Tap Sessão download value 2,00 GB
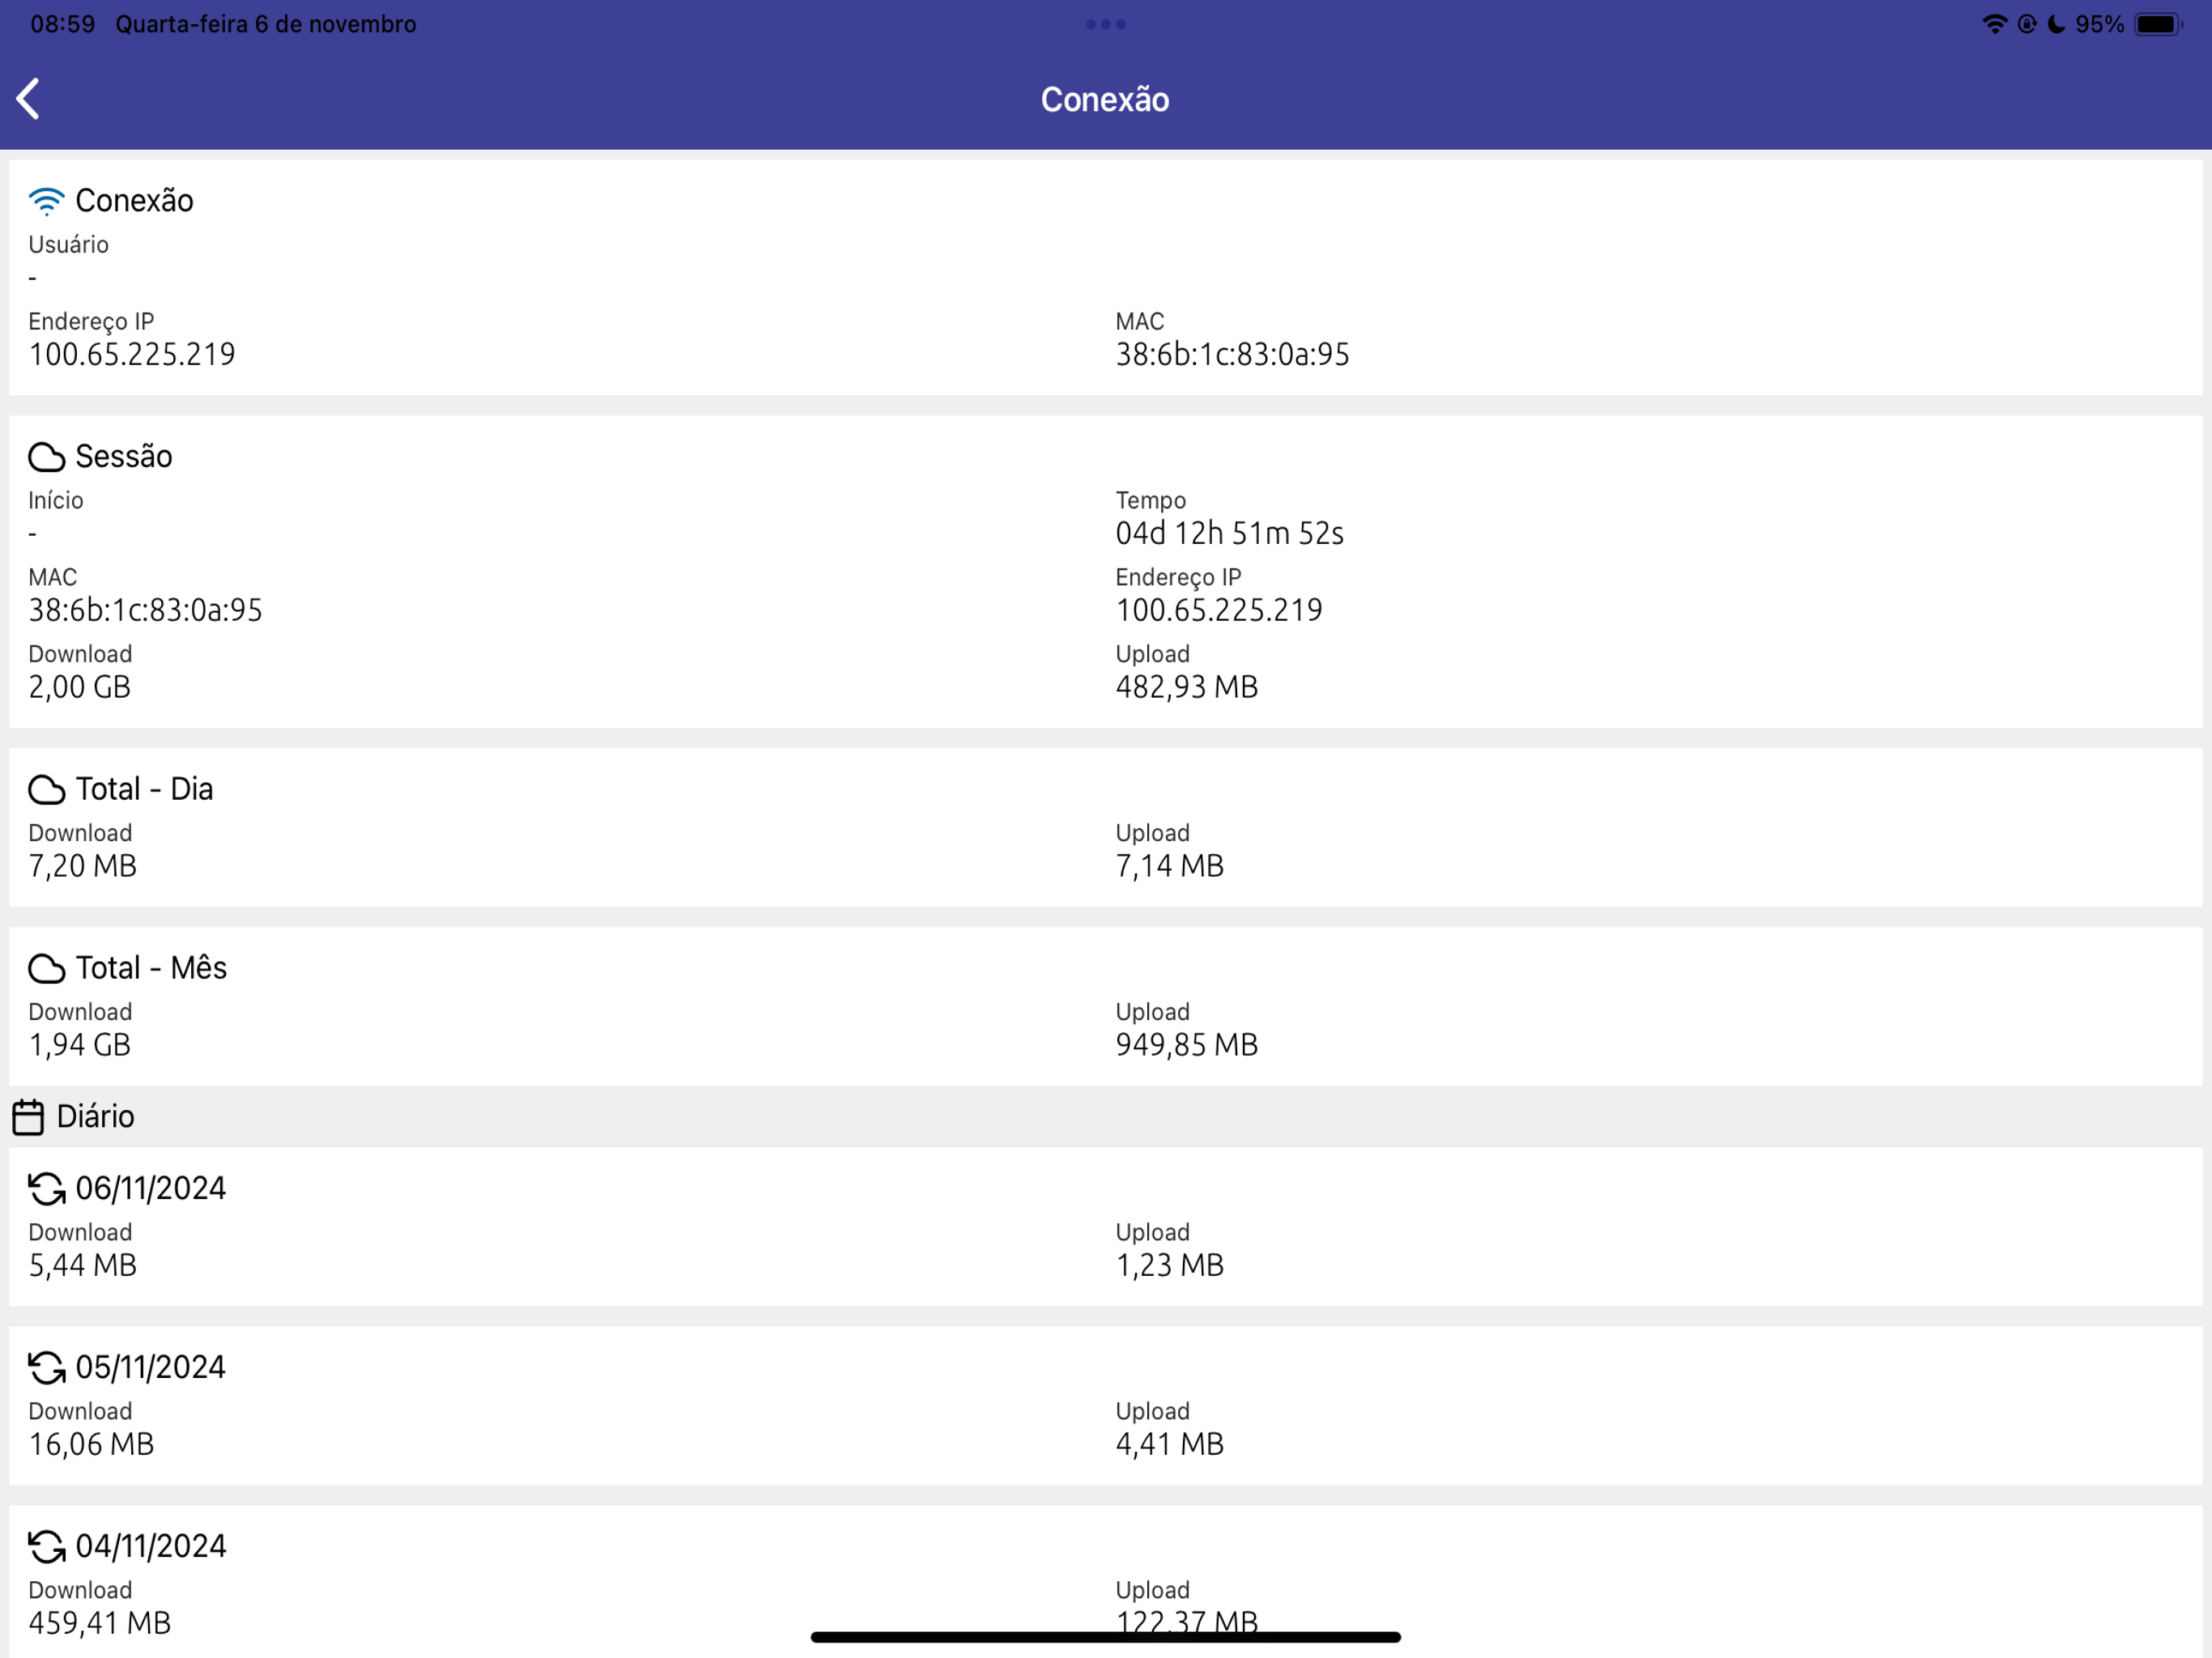 (x=80, y=687)
